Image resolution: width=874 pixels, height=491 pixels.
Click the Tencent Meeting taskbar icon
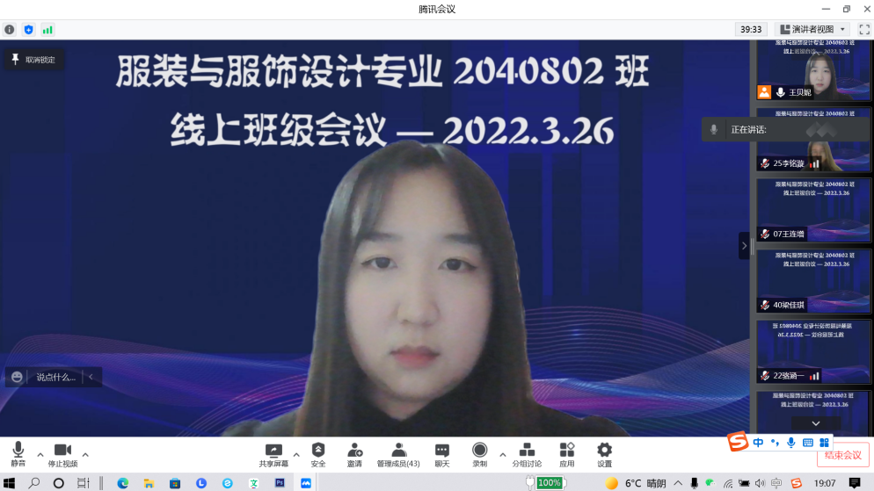[306, 482]
